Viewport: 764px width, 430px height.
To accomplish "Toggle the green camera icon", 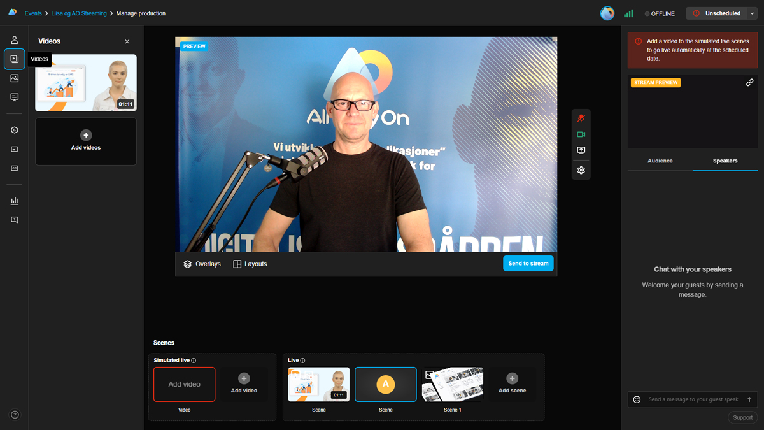I will pyautogui.click(x=581, y=134).
